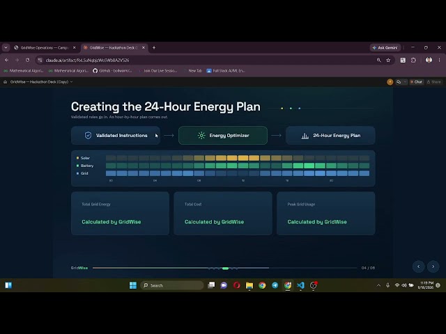
Task: Click the Grid legend label
Action: coord(84,173)
